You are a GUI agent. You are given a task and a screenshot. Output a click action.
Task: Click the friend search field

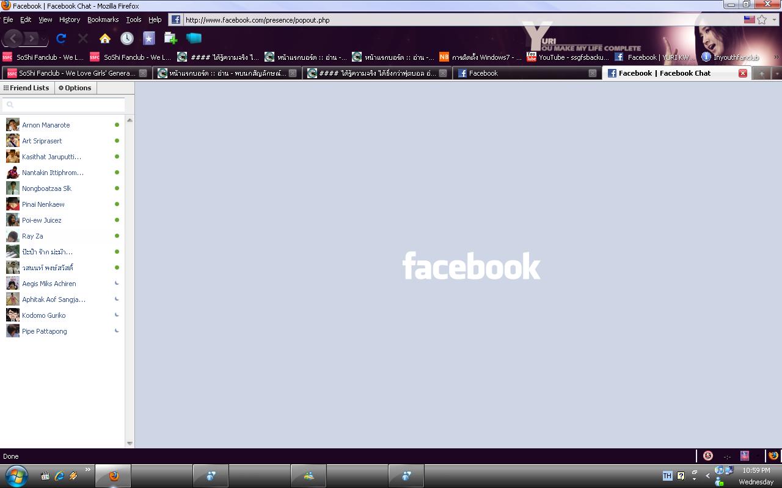tap(64, 105)
